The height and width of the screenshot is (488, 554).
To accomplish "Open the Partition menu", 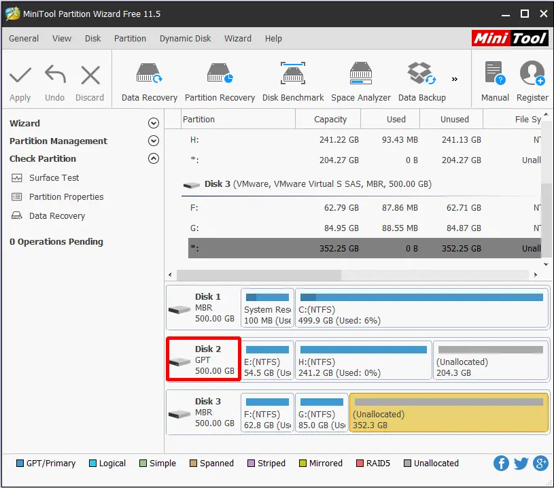I will pos(130,39).
